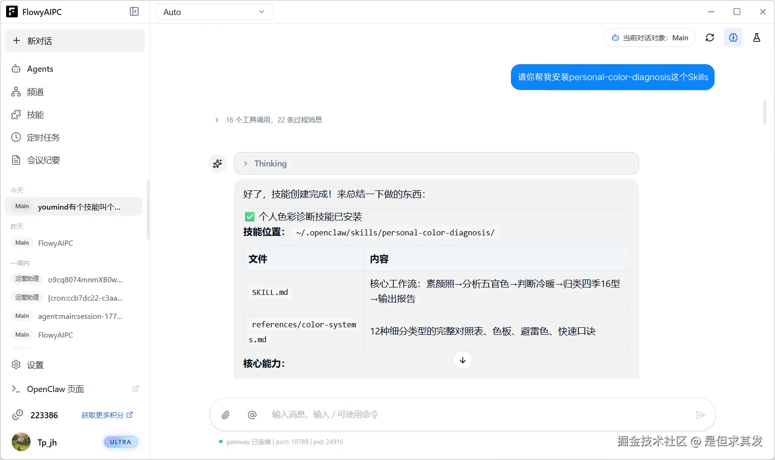The width and height of the screenshot is (775, 460).
Task: Click the send message arrow icon
Action: pyautogui.click(x=700, y=415)
